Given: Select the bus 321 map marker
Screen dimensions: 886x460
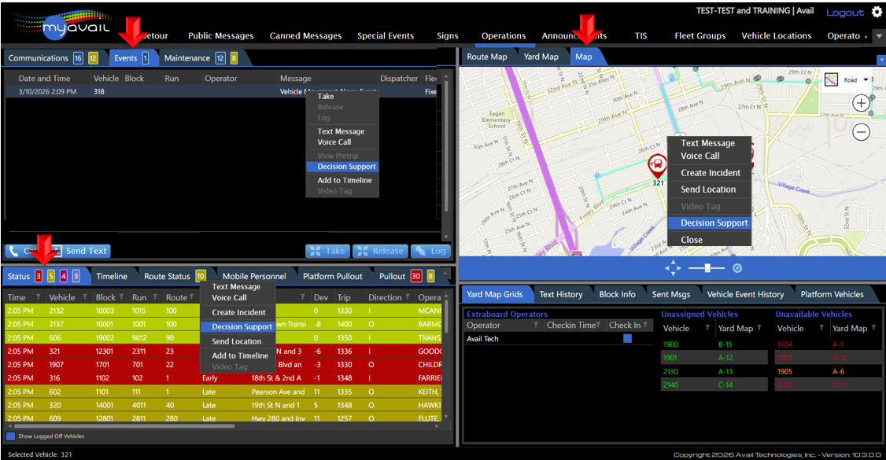Looking at the screenshot, I should (655, 166).
